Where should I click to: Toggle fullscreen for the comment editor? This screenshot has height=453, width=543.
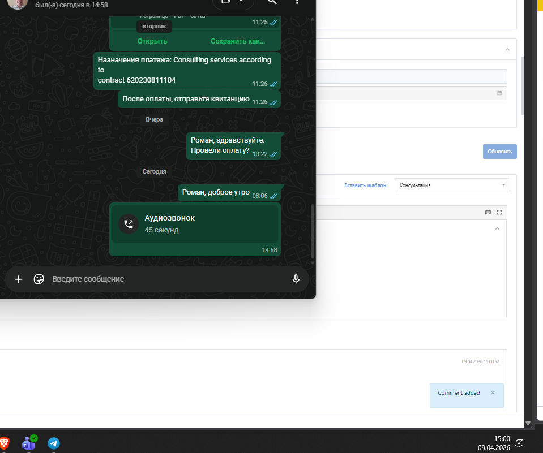499,212
